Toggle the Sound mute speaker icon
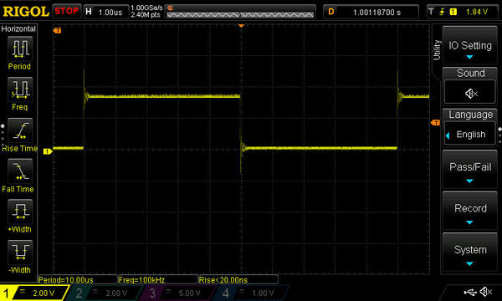 (x=471, y=94)
